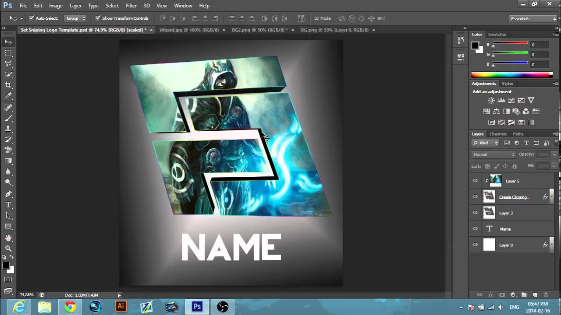Switch to Channels panel tab
The width and height of the screenshot is (561, 315).
point(498,134)
